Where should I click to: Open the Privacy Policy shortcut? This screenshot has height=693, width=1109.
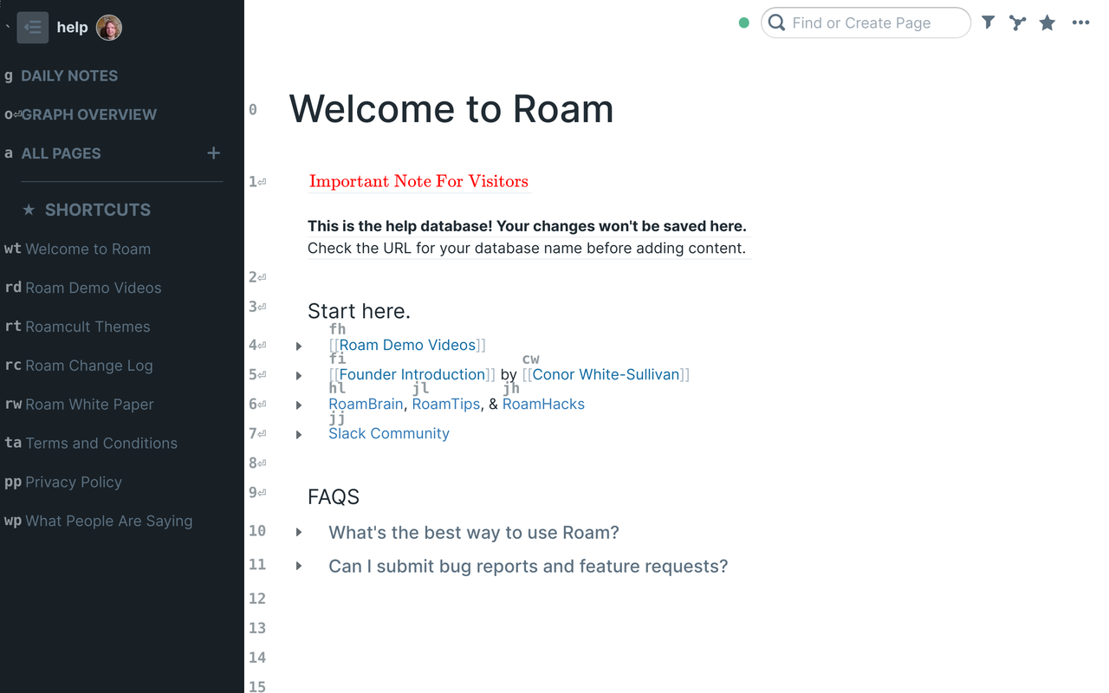(x=73, y=482)
